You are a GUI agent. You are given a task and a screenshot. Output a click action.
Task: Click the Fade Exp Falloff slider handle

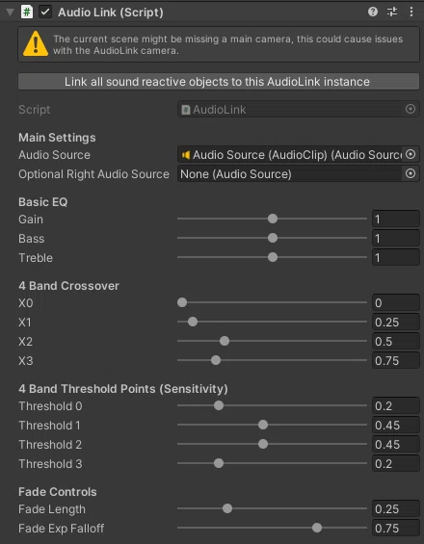pyautogui.click(x=317, y=528)
